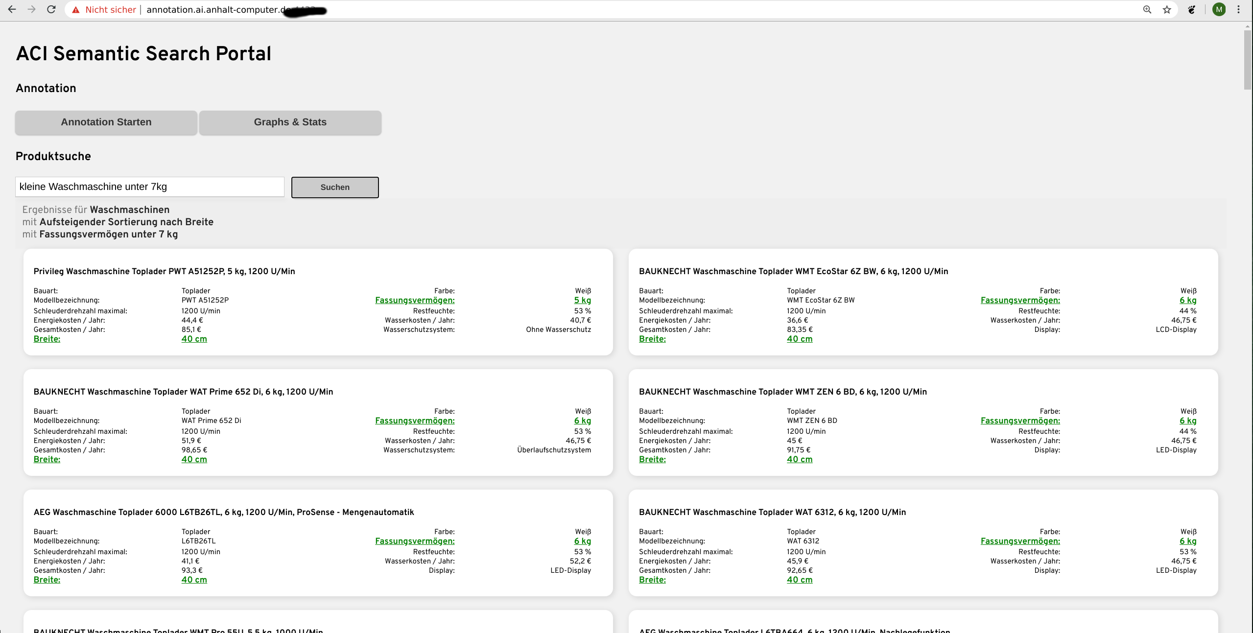Click Fassungsvermögen in WMT EcoStar 6Z BW card
Screen dimensions: 1253x633
click(x=1020, y=301)
